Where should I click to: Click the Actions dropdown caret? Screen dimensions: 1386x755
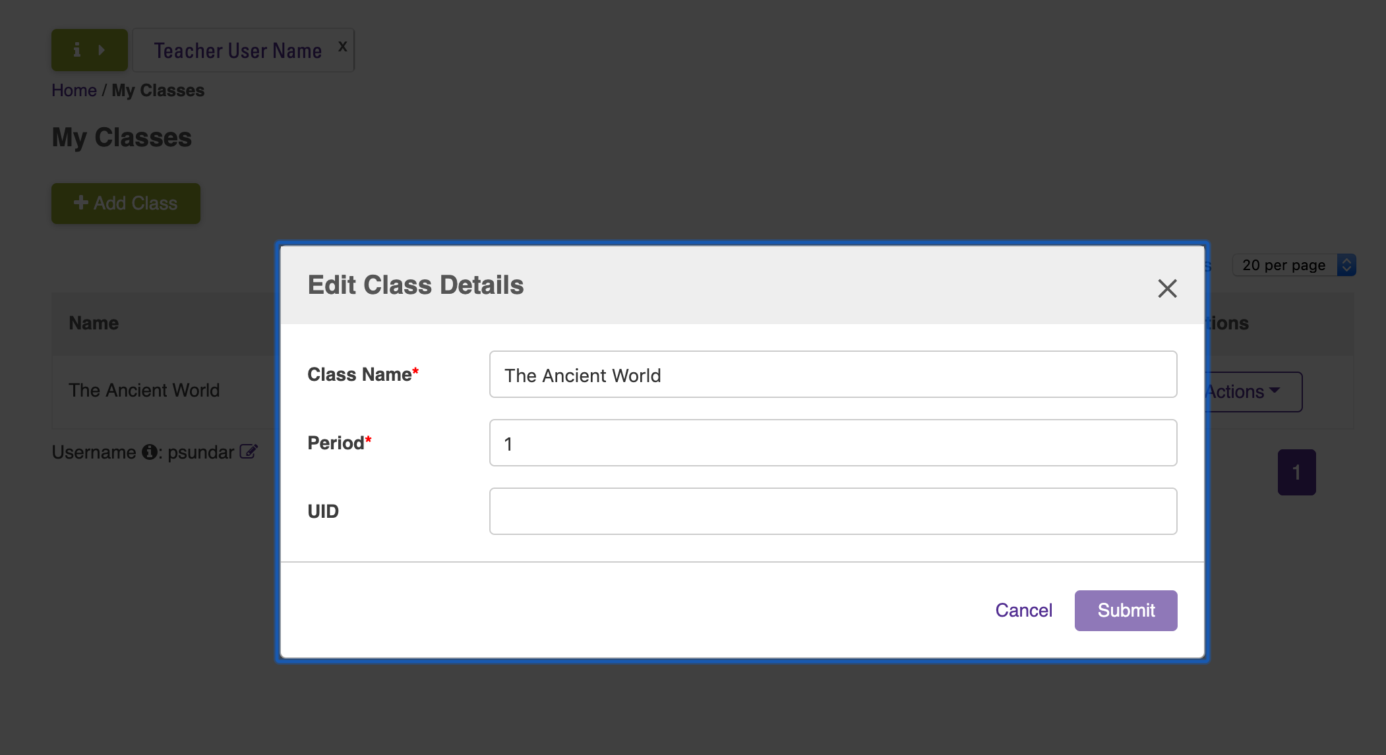1275,391
